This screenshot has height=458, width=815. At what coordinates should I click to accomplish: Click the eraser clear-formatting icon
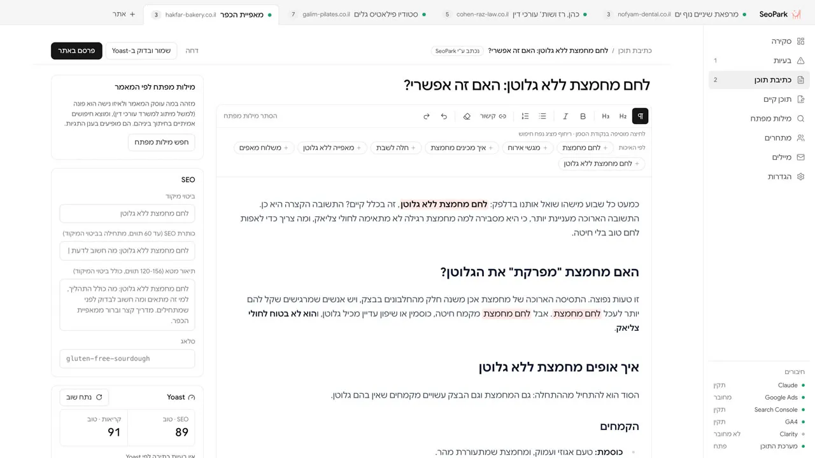pyautogui.click(x=467, y=116)
